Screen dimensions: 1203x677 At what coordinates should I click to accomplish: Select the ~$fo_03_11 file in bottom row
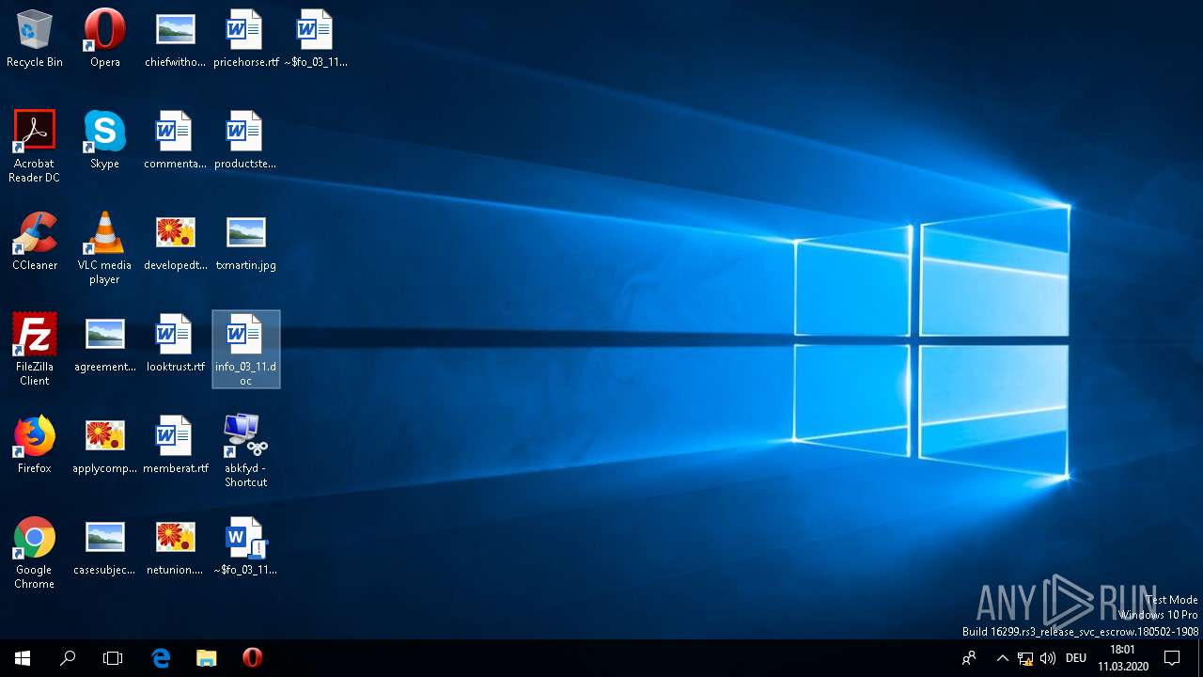click(245, 545)
